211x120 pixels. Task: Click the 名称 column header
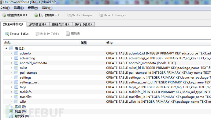pos(42,43)
